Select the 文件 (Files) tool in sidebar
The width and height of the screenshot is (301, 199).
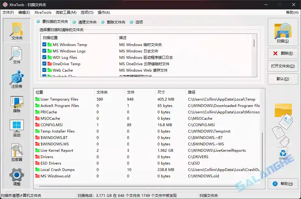tap(16, 55)
